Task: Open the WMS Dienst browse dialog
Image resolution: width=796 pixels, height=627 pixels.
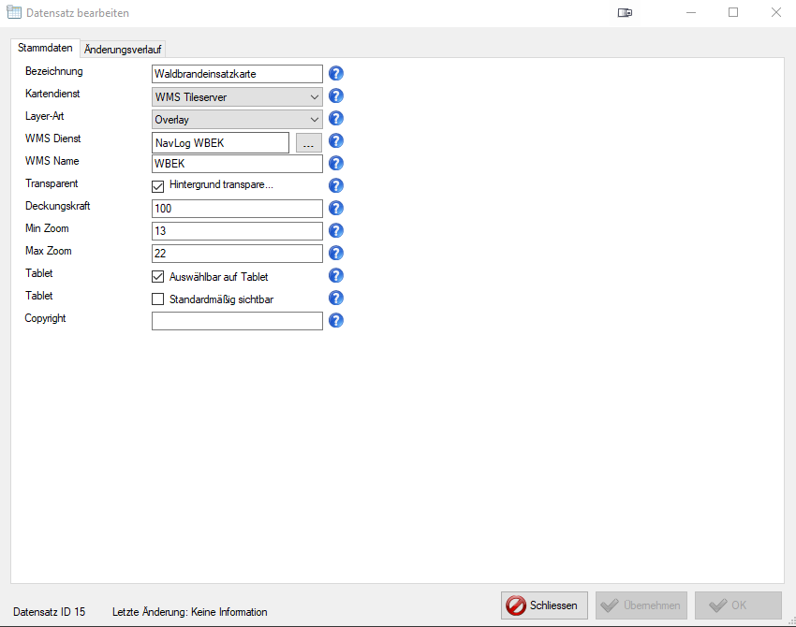Action: 307,141
